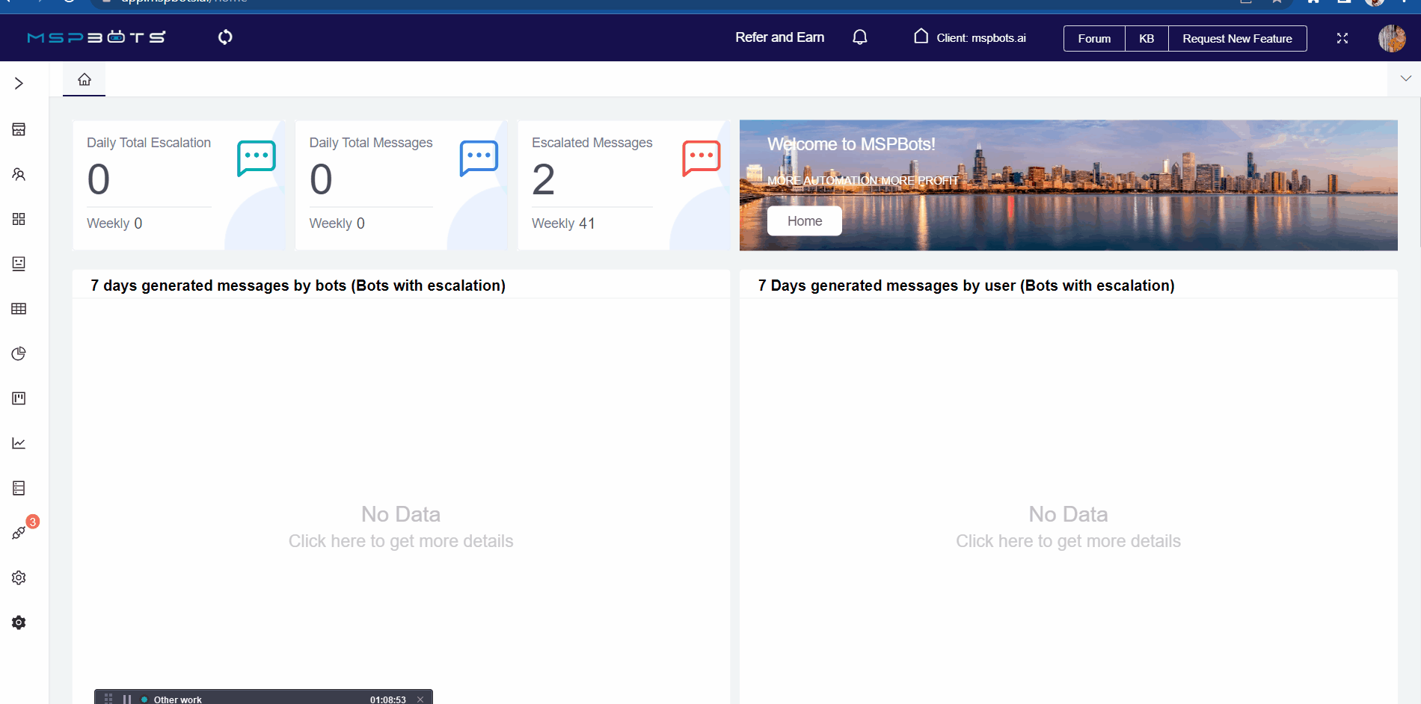This screenshot has height=704, width=1421.
Task: Open your profile avatar picture
Action: point(1392,38)
